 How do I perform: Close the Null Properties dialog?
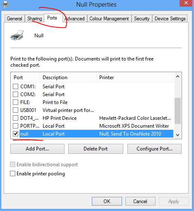186,3
